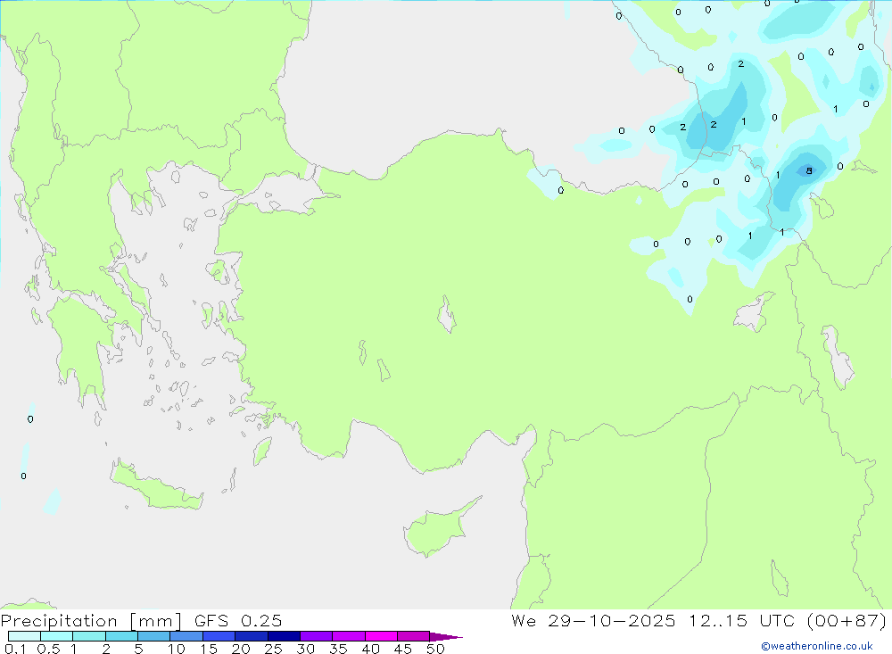Open the weatheronline.co.uk copyright link
Screen dimensions: 892x654
817,646
